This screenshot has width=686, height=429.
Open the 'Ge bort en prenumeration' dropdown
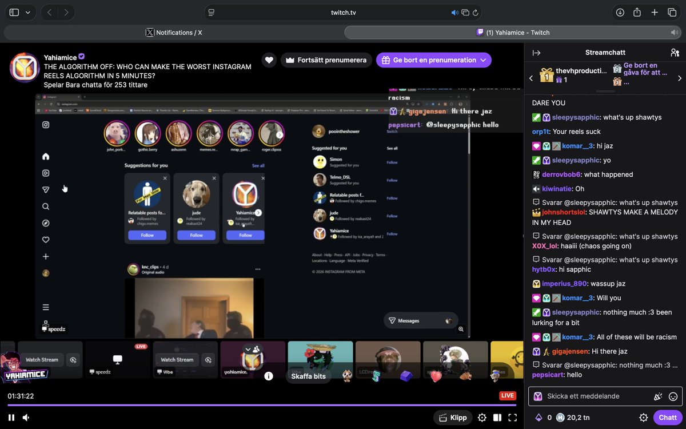click(434, 60)
